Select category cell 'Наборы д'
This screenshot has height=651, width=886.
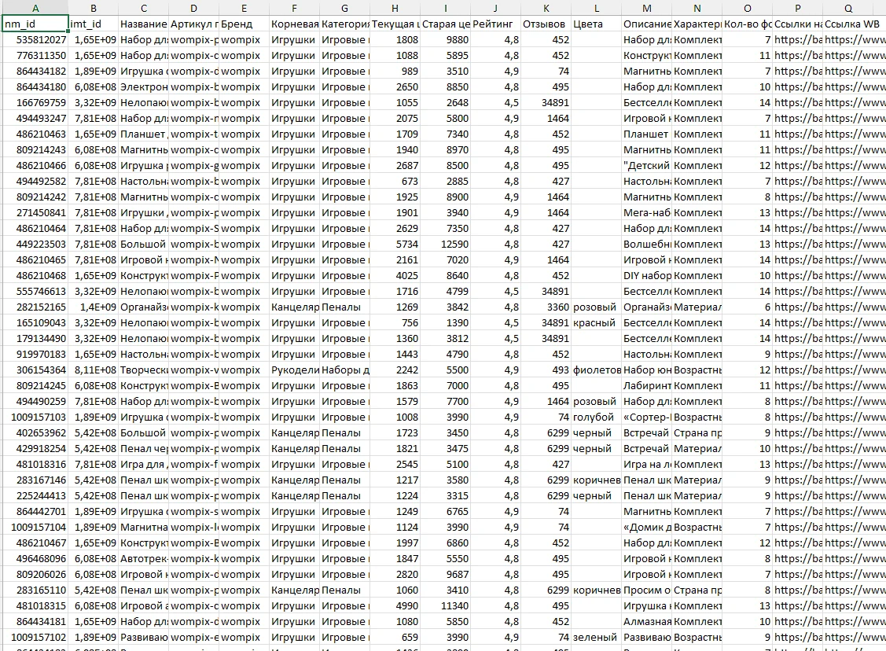coord(344,370)
